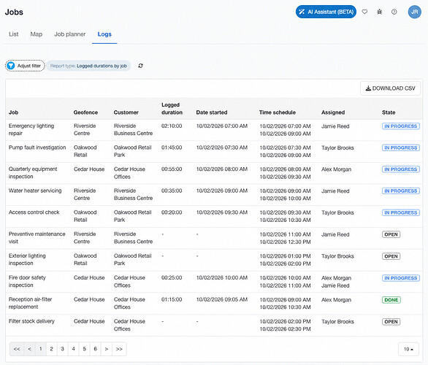
Task: Click the Filter stock delivery job
Action: point(31,321)
